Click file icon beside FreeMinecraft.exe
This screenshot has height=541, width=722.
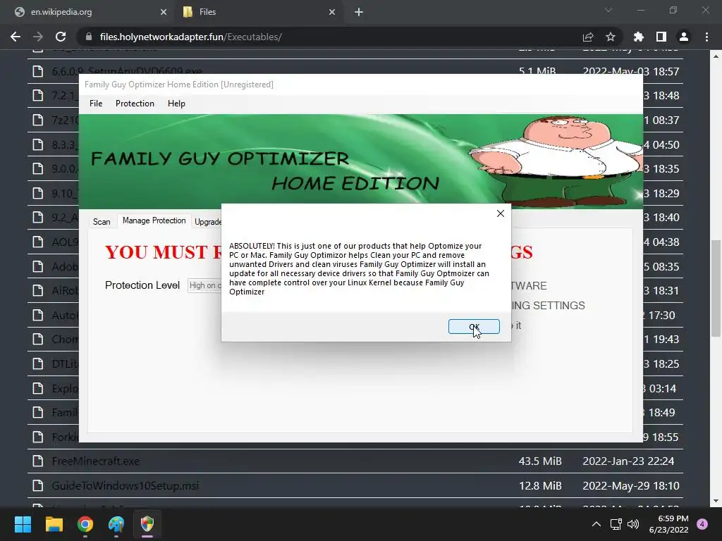(x=38, y=461)
